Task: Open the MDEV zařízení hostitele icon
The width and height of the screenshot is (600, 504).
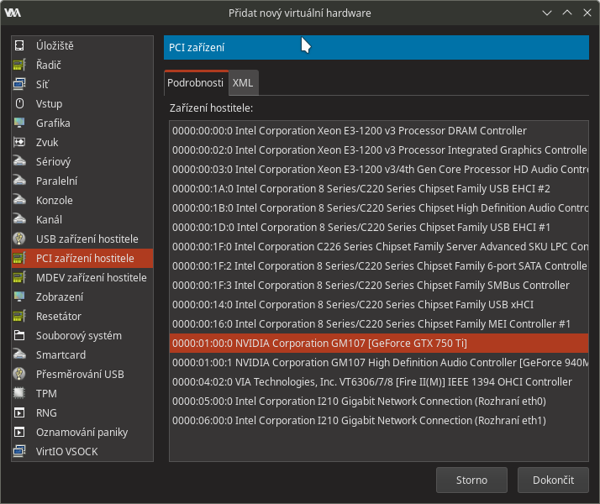Action: [x=19, y=278]
